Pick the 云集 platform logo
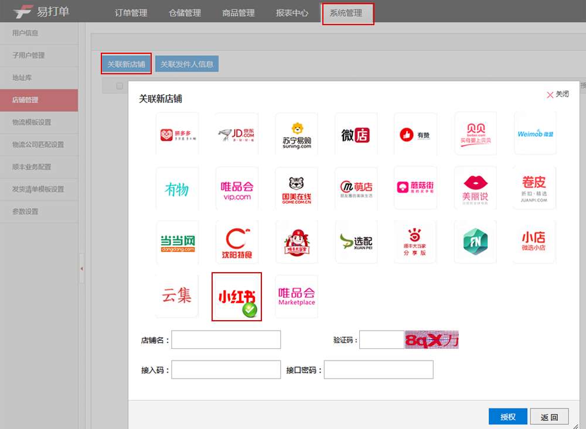The width and height of the screenshot is (586, 429). 177,297
